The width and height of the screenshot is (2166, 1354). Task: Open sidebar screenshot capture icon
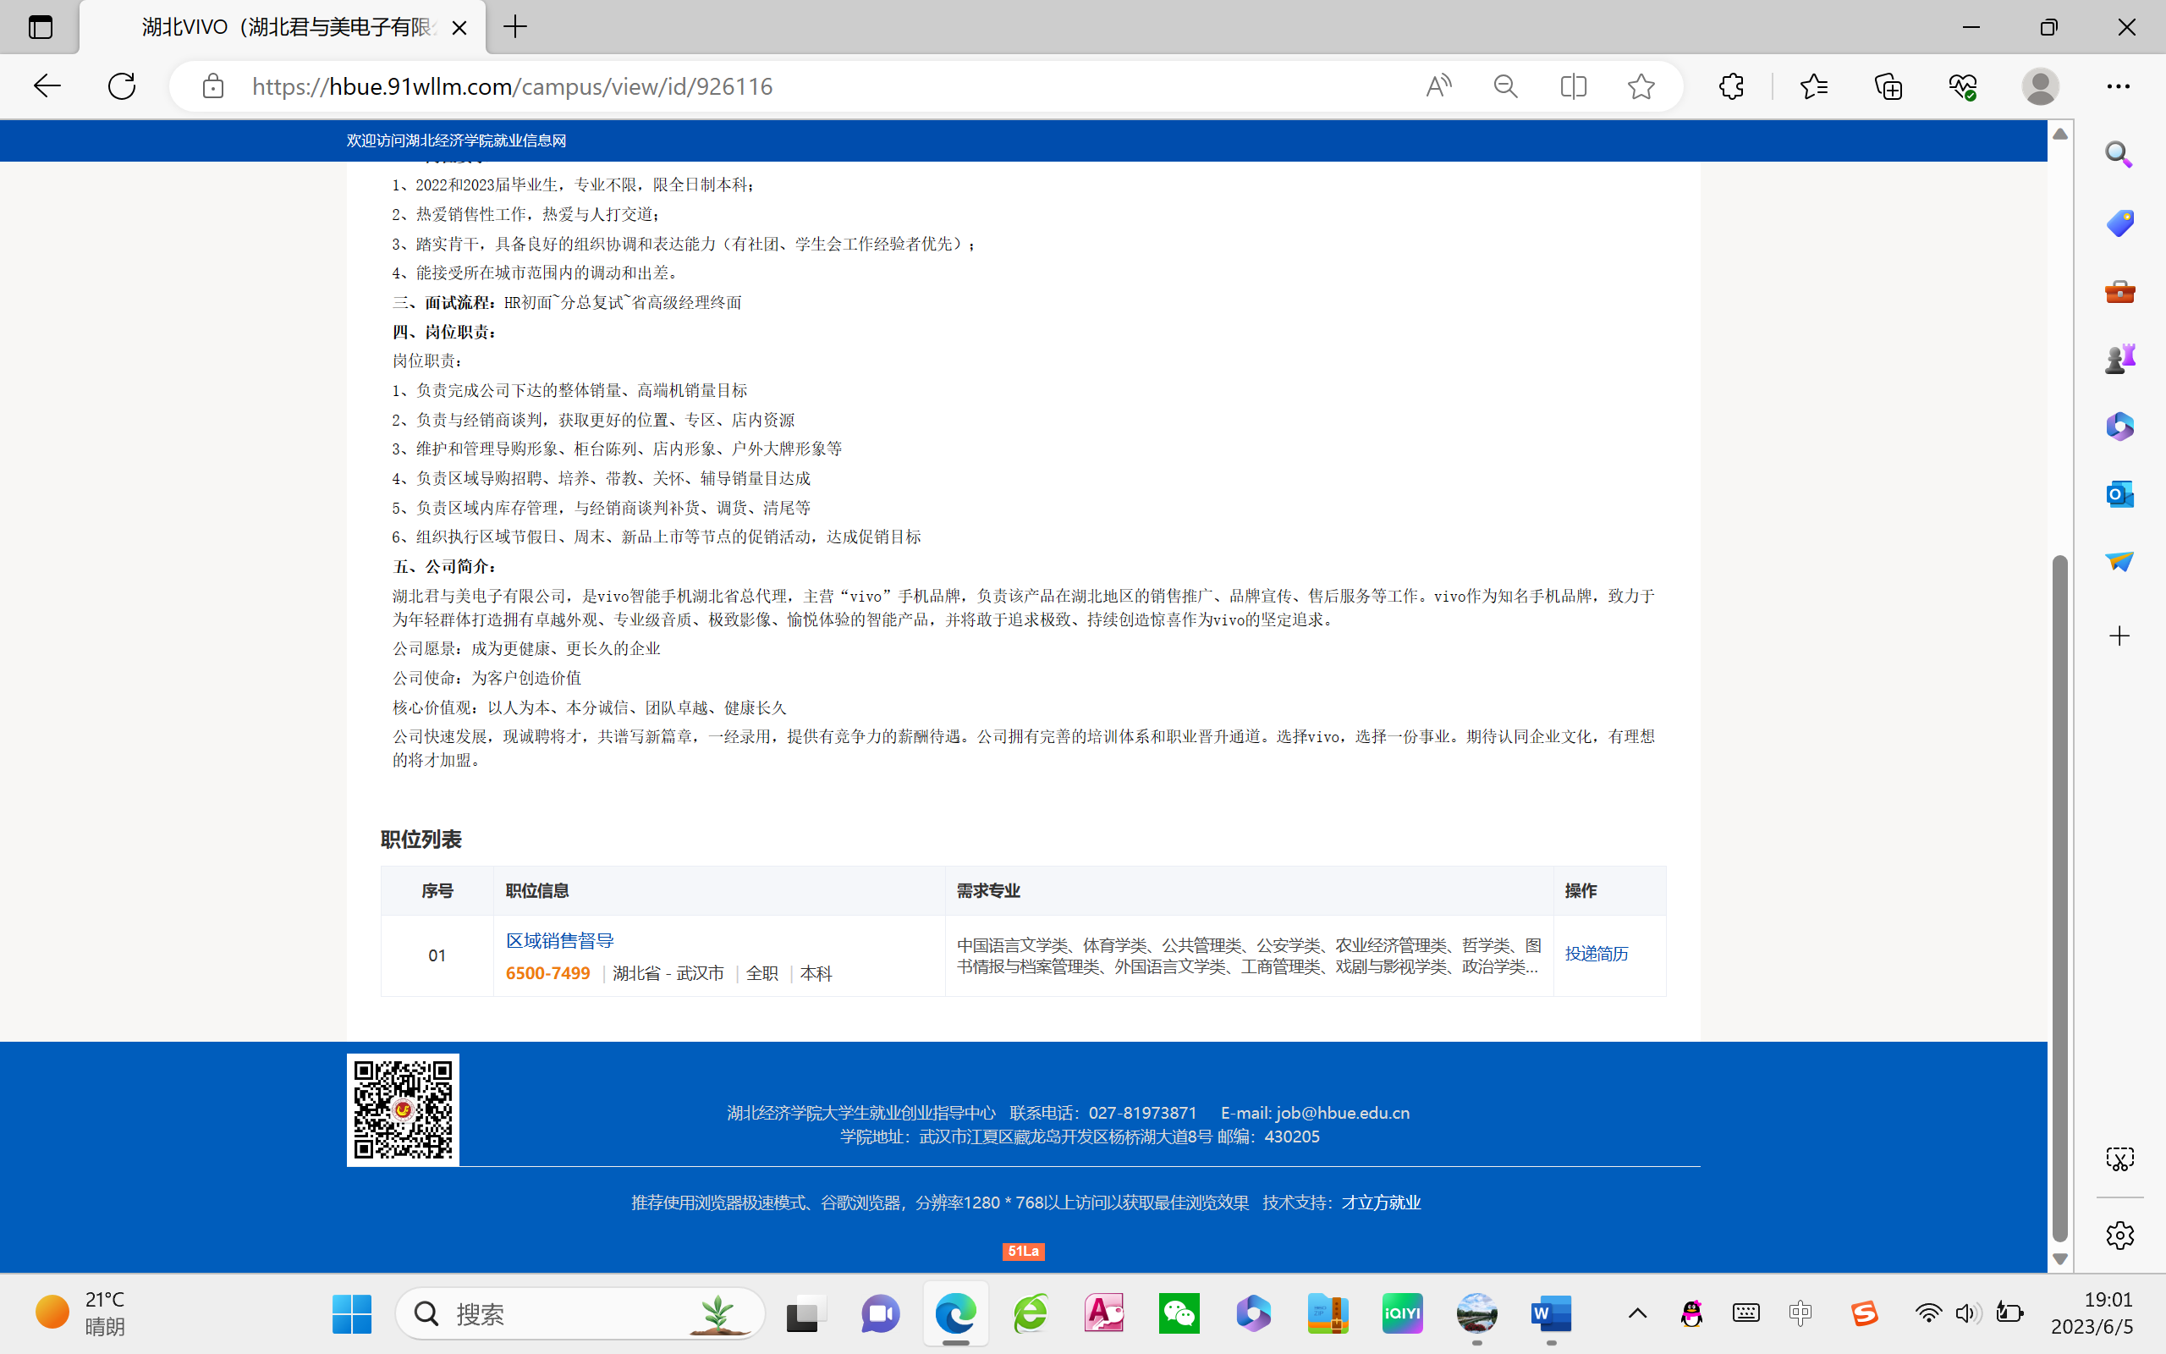click(2119, 1159)
